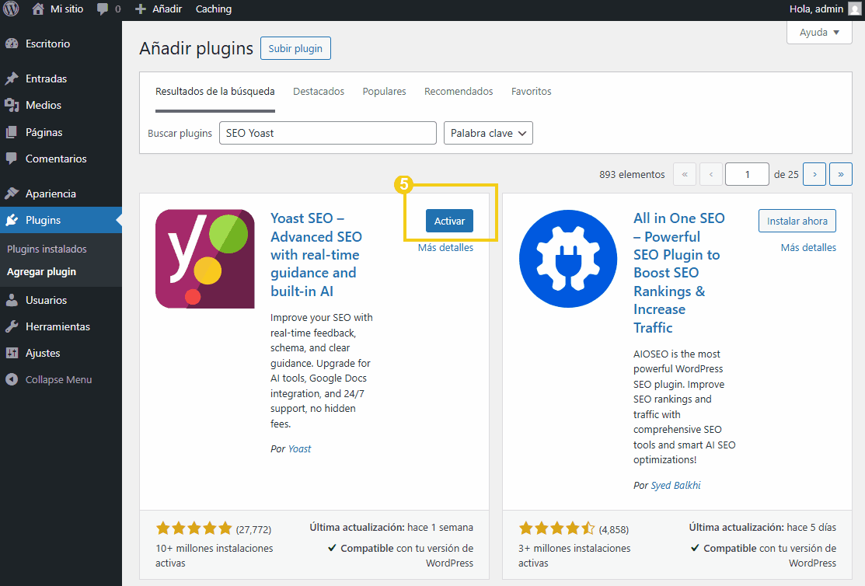Open Medios media library in sidebar
Screen dimensions: 865x586
[x=43, y=105]
